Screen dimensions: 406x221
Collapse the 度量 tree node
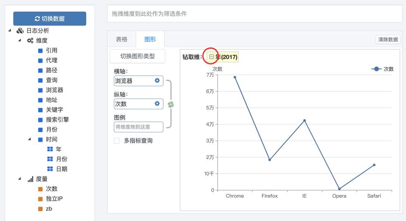[x=20, y=179]
